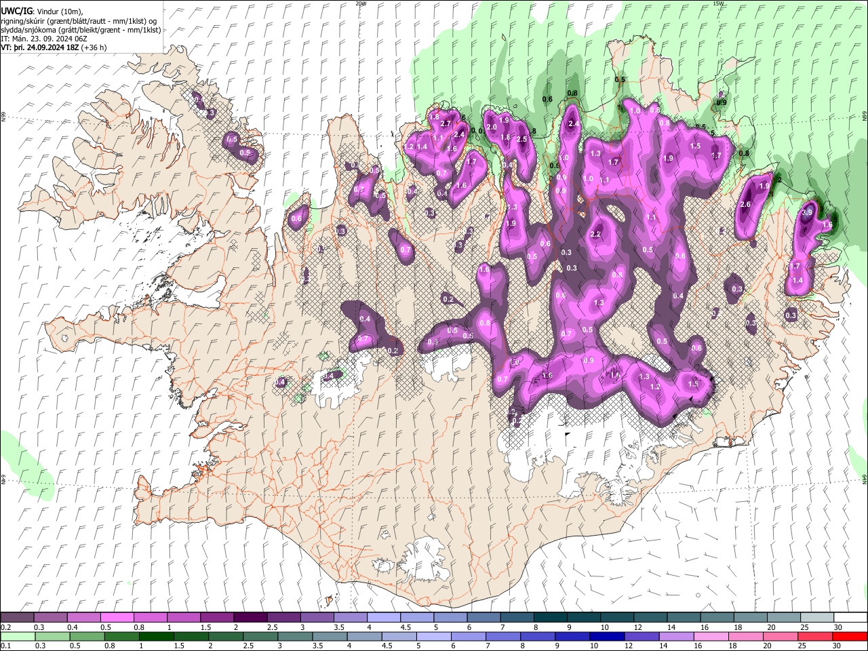Image resolution: width=868 pixels, height=651 pixels.
Task: Click the 0.2–0.3 swatch in the upper legend row
Action: [x=17, y=617]
